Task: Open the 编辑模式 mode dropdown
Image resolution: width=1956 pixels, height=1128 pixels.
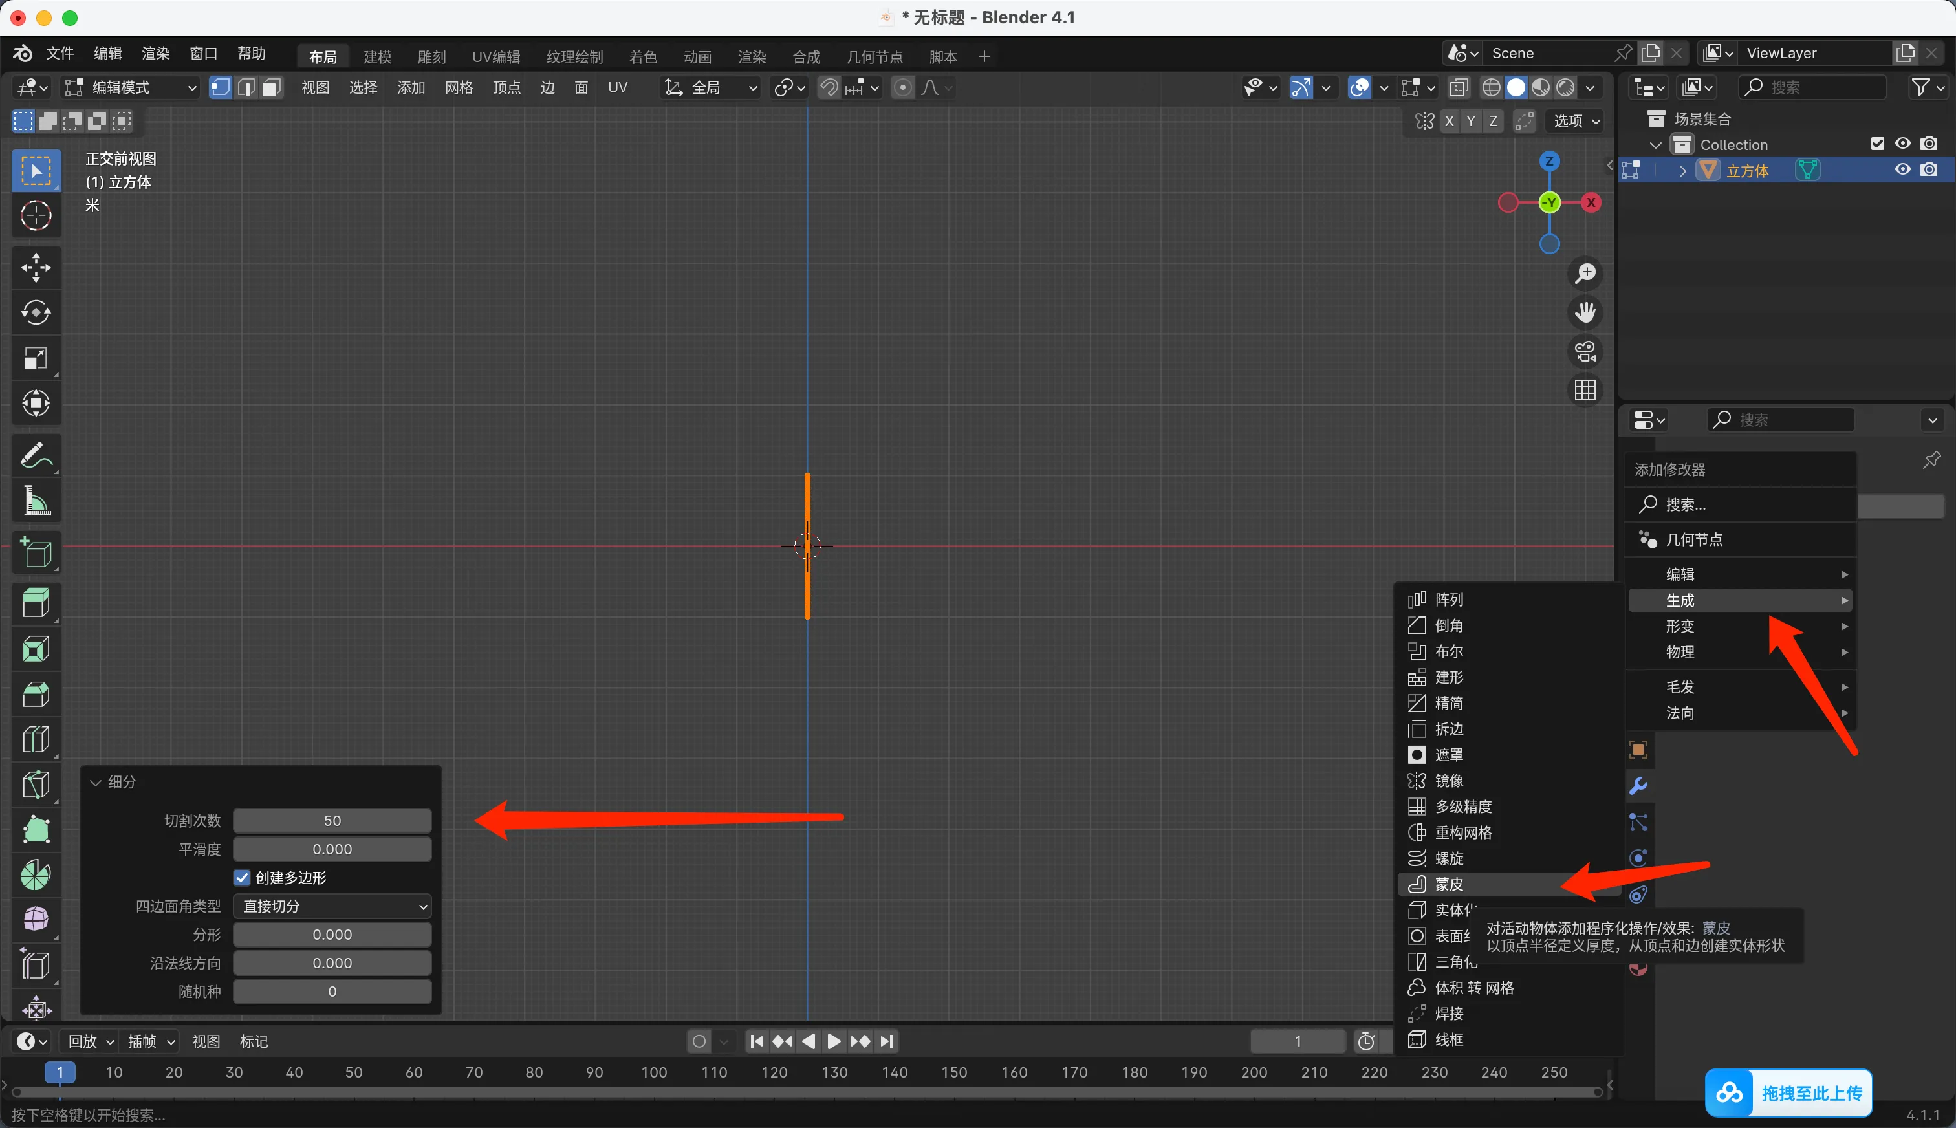Action: click(130, 87)
